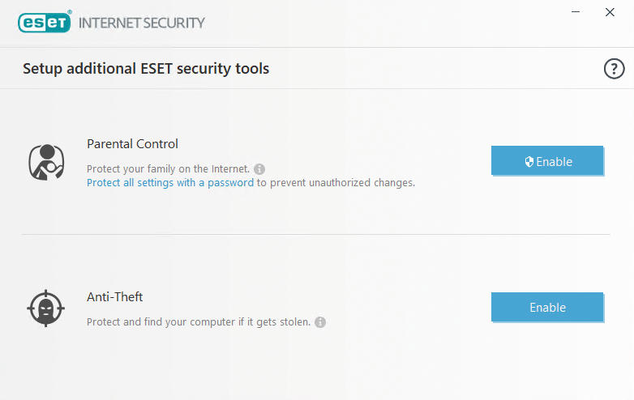This screenshot has height=400, width=634.
Task: Enable Anti-Theft
Action: tap(547, 307)
